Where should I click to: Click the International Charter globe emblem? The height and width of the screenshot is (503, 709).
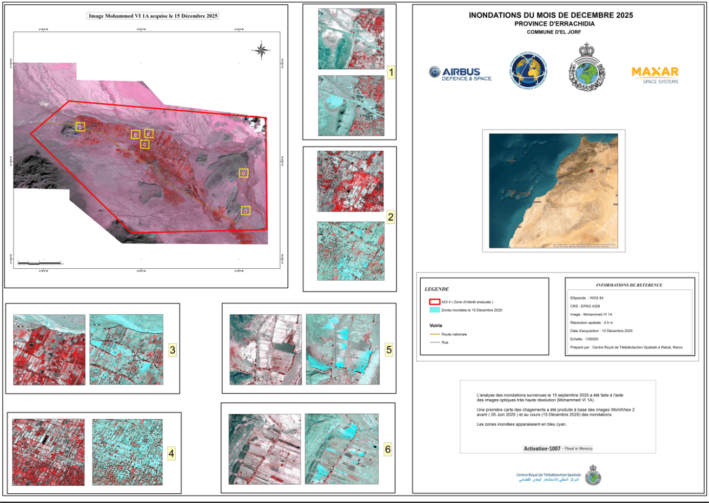(x=529, y=72)
